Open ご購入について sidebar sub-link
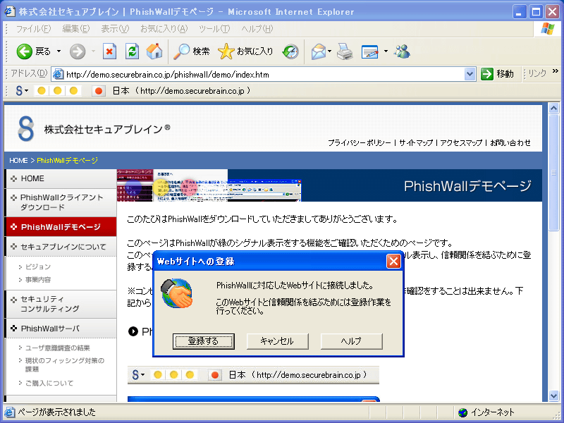This screenshot has width=564, height=423. click(x=49, y=383)
